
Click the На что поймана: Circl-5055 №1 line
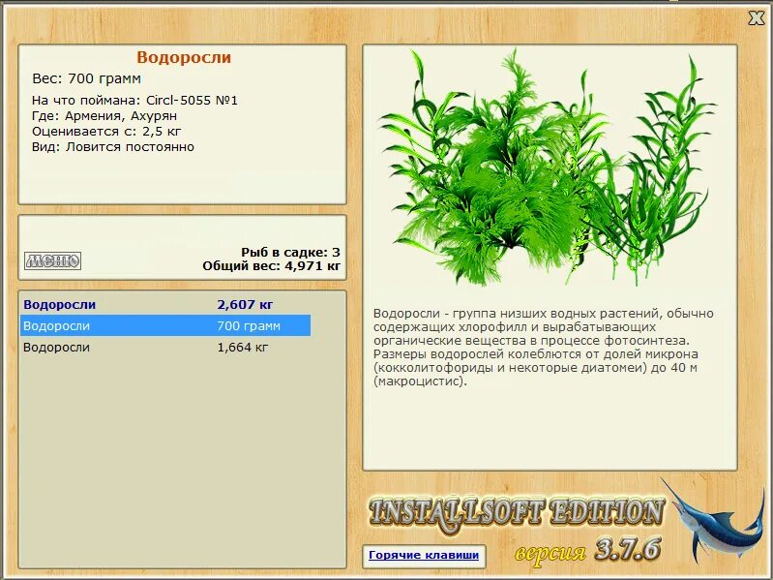click(x=135, y=100)
